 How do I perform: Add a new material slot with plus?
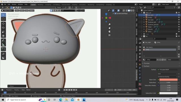(179, 47)
